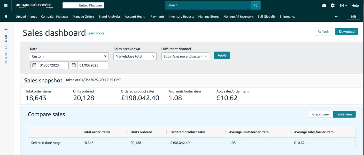The image size is (364, 155).
Task: Click the Refresh button
Action: (323, 32)
